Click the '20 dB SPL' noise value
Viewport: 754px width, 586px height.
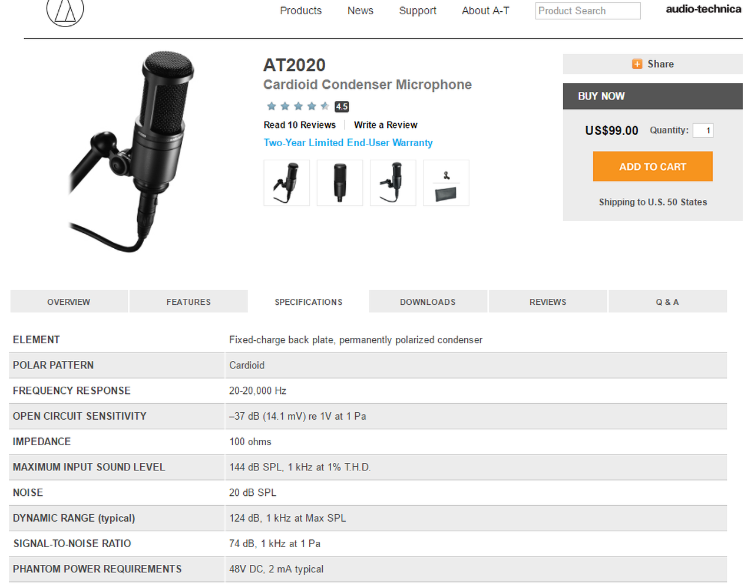(x=253, y=492)
